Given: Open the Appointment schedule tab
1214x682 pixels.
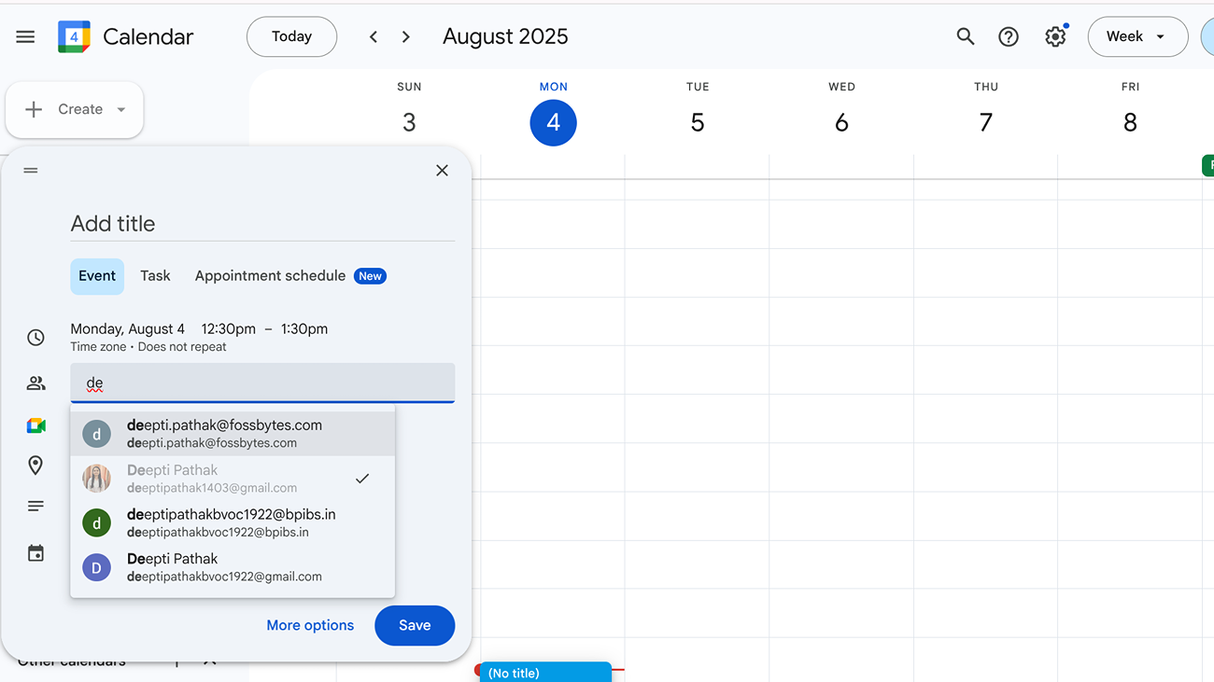Looking at the screenshot, I should click(270, 276).
